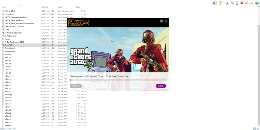This screenshot has height=130, width=260.
Task: Minimize the Social Club launcher window
Action: pyautogui.click(x=161, y=21)
